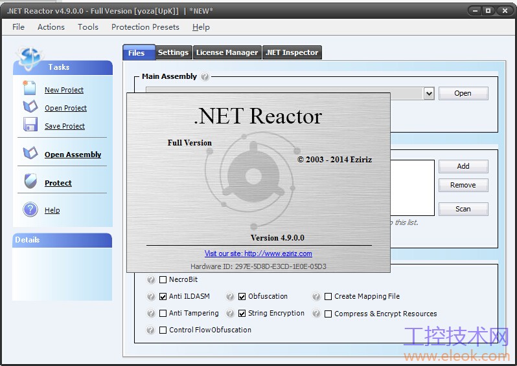Expand the Main Assembly dropdown arrow
The width and height of the screenshot is (517, 366).
point(429,94)
